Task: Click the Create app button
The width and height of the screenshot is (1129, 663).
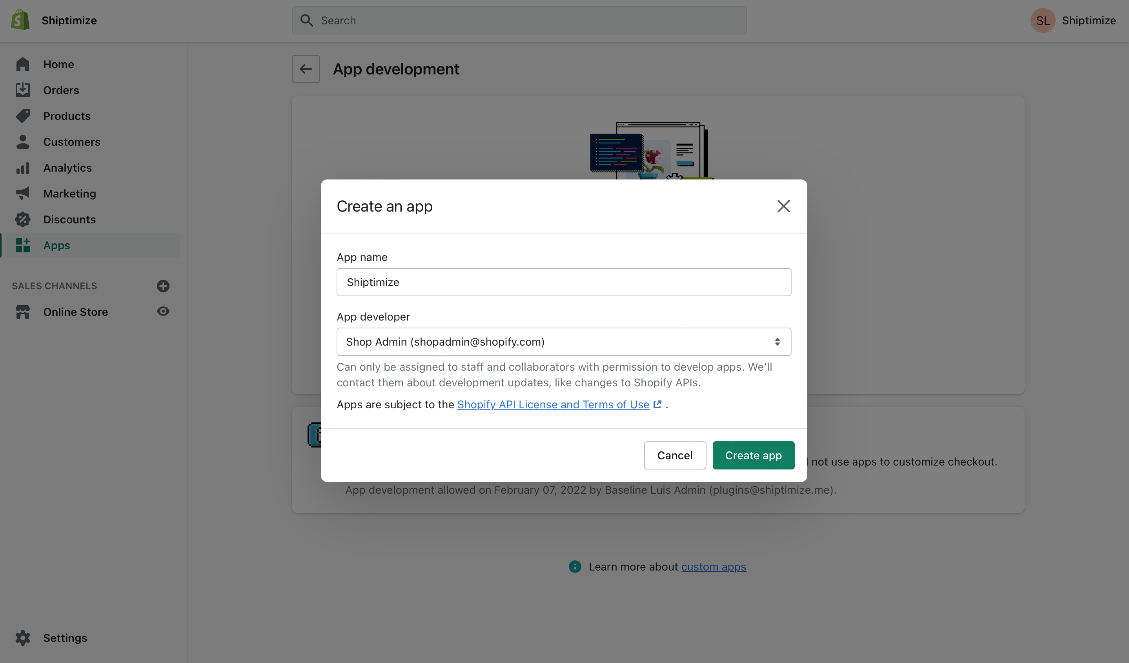Action: click(x=754, y=455)
